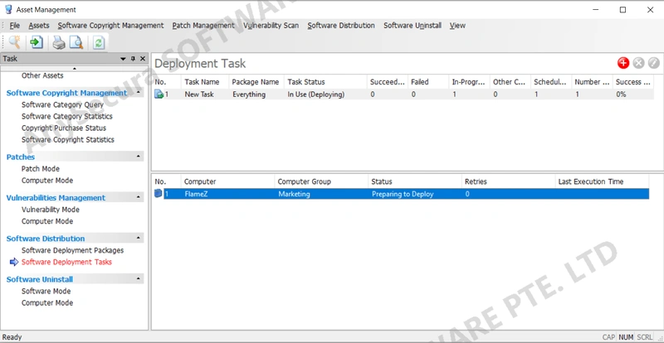
Task: Open Software Category Statistics
Action: coord(67,116)
